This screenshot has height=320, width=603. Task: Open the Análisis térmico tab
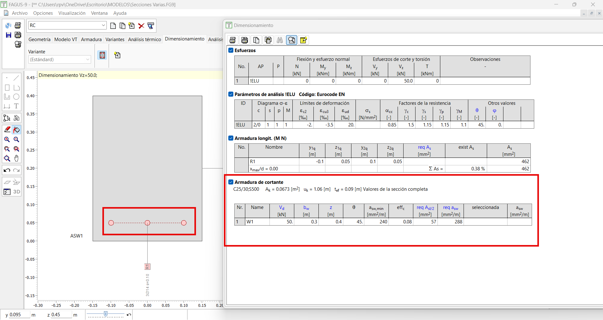(144, 40)
